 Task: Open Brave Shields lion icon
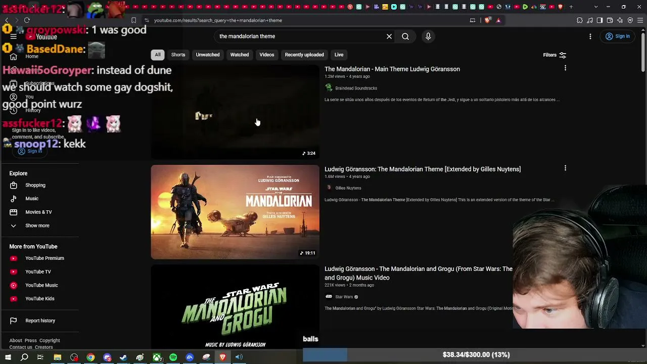(x=487, y=20)
